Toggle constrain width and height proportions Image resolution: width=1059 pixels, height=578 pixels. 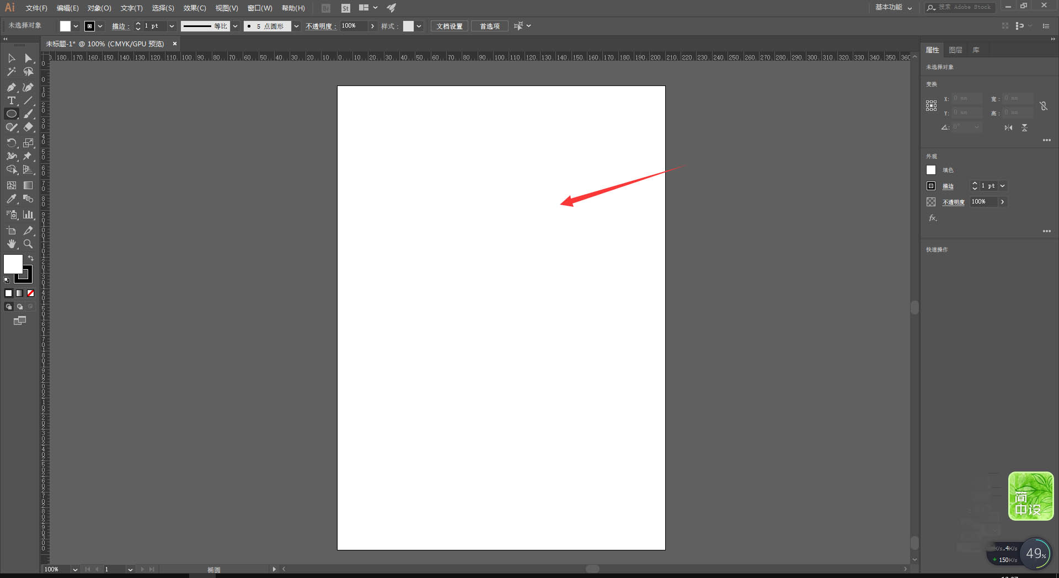pos(1044,106)
